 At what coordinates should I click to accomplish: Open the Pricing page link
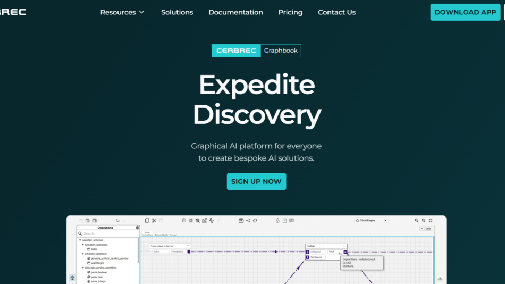[x=290, y=12]
